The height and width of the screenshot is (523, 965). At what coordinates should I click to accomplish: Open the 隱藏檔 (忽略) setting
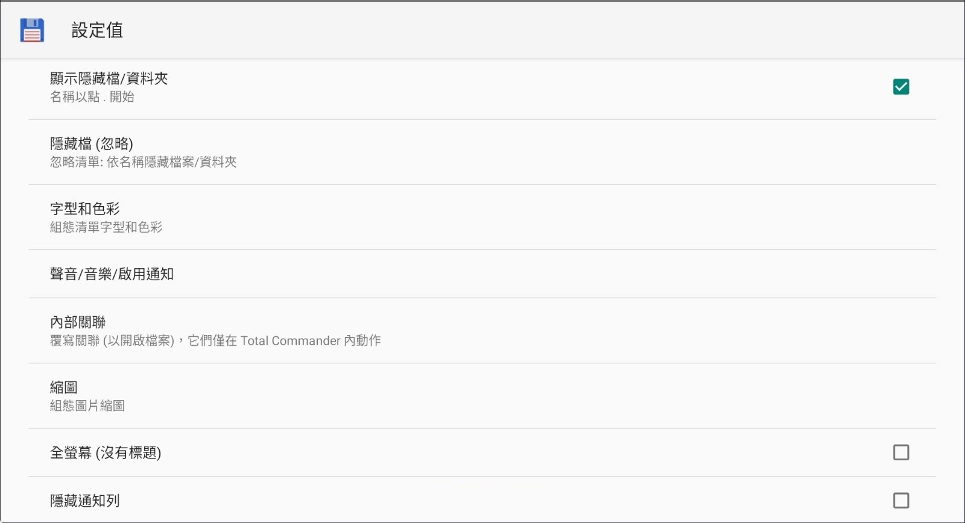[92, 143]
